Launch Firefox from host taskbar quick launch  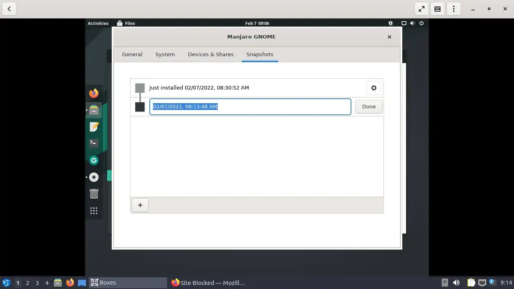click(x=70, y=283)
